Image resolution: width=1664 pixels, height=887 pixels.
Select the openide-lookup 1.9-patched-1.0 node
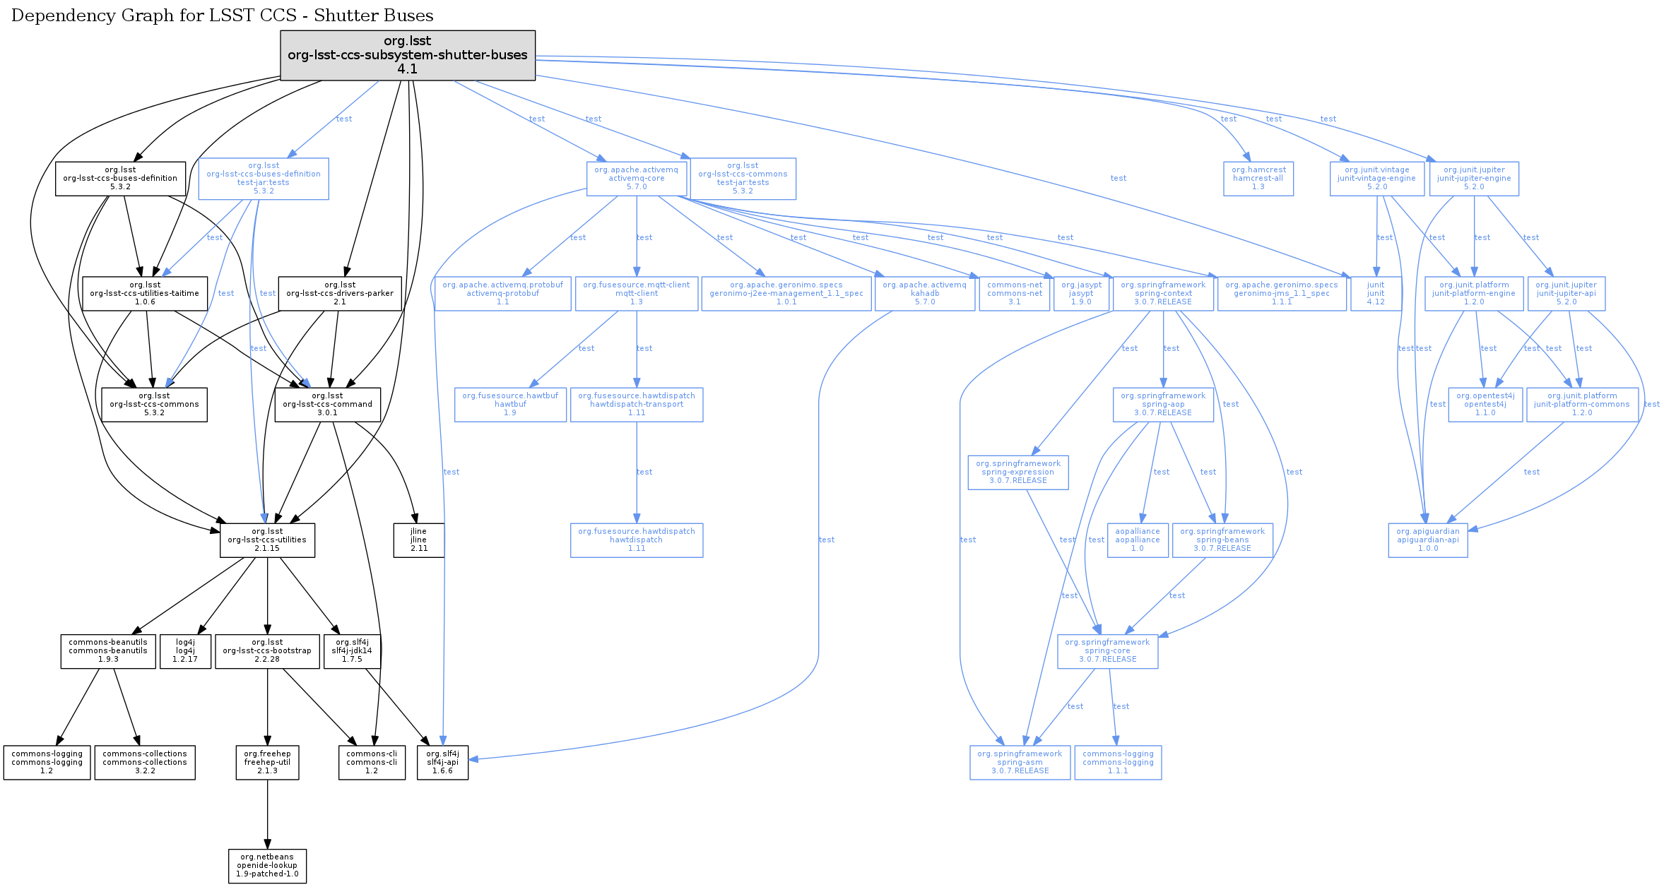267,866
